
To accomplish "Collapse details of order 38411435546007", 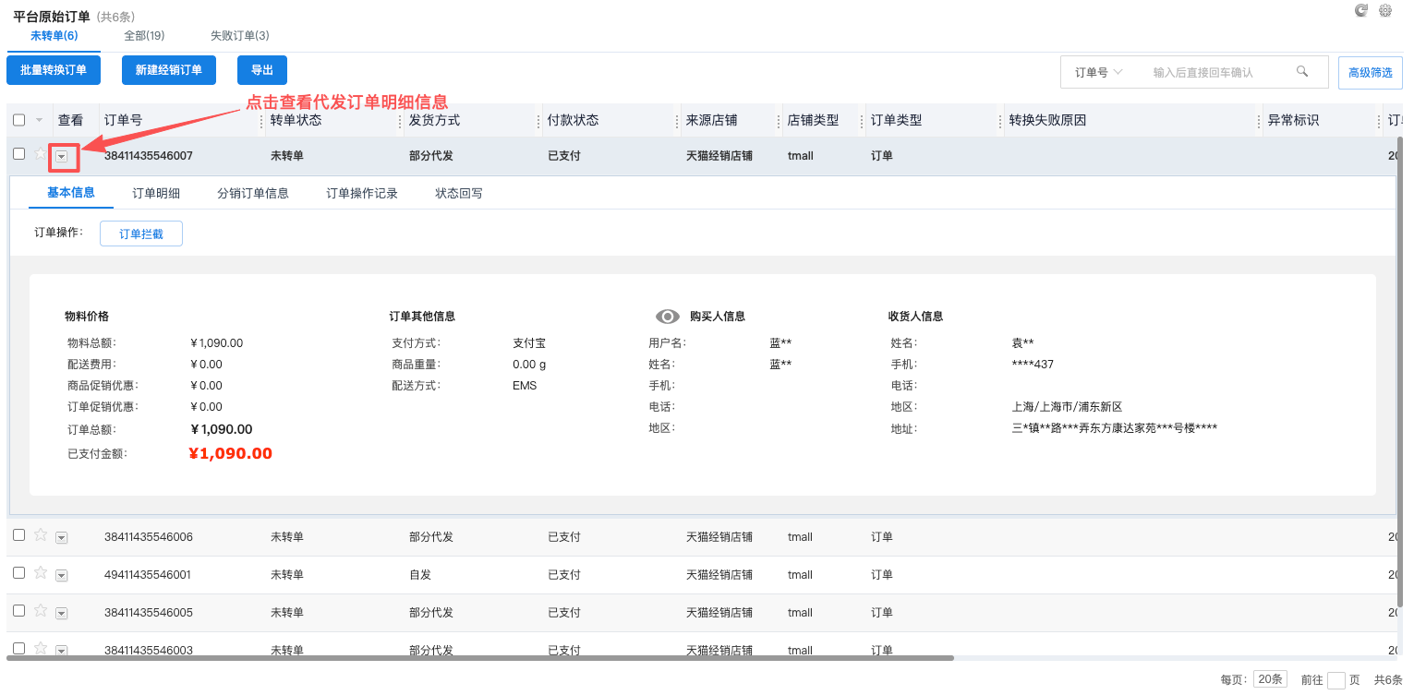I will 62,157.
